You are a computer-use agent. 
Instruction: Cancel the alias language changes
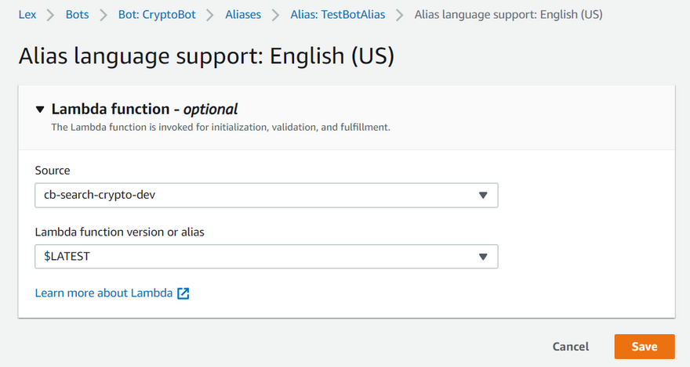pyautogui.click(x=570, y=347)
